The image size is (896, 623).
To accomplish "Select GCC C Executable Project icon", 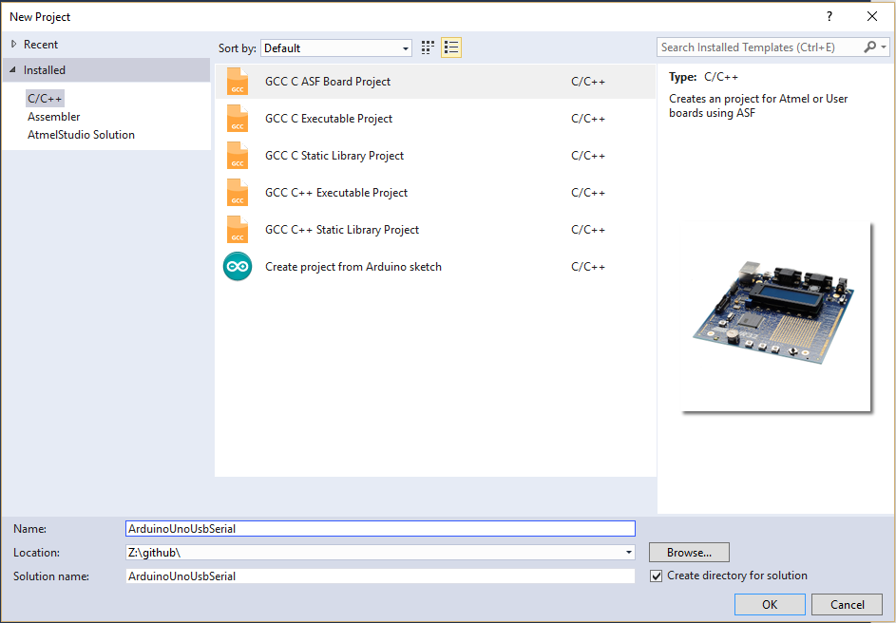I will tap(238, 119).
